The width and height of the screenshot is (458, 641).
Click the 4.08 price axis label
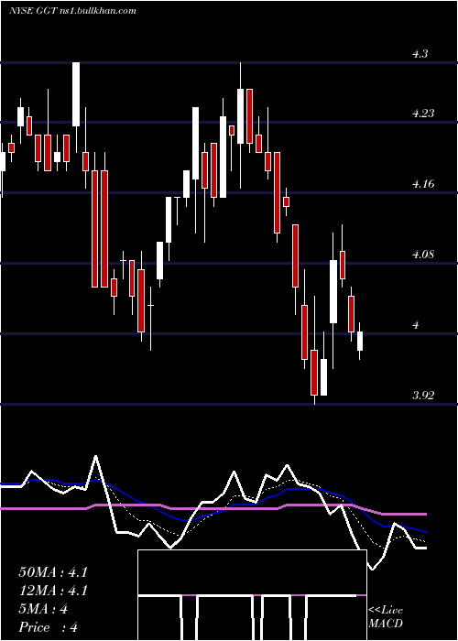point(423,255)
